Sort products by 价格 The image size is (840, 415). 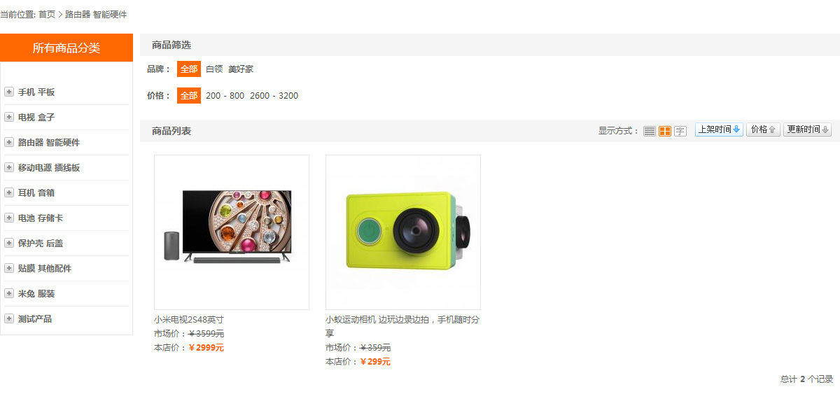click(763, 129)
